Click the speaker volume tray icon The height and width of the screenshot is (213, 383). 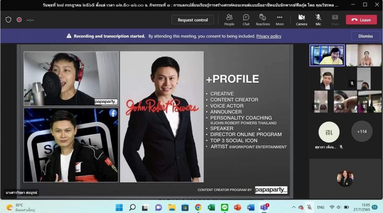[x=338, y=207]
